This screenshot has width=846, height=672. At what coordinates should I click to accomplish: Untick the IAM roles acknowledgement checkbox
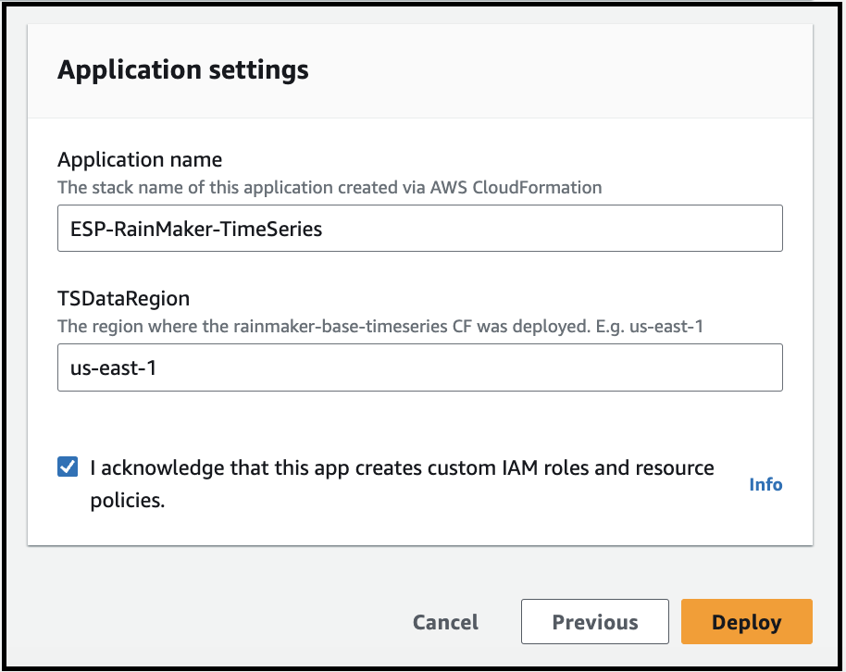click(68, 467)
